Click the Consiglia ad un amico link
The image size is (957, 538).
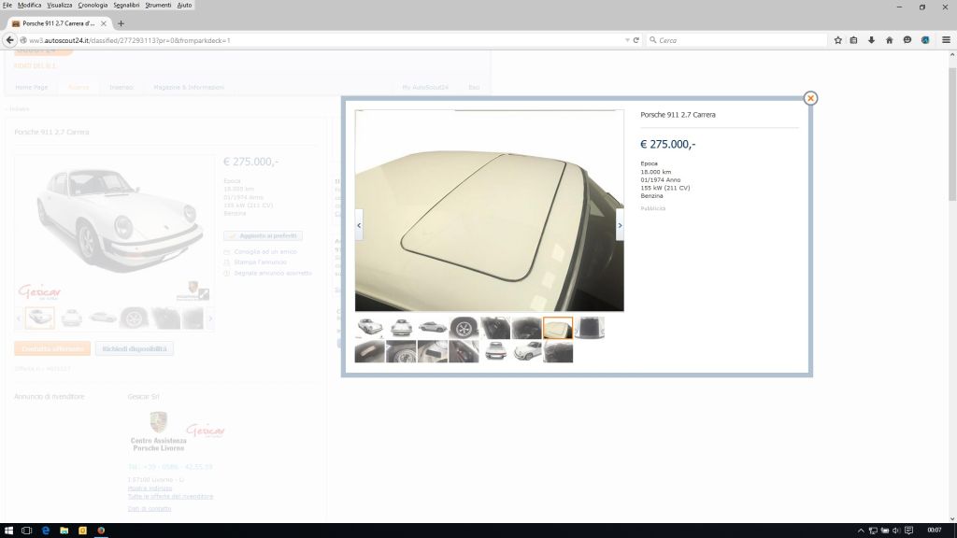pos(265,251)
